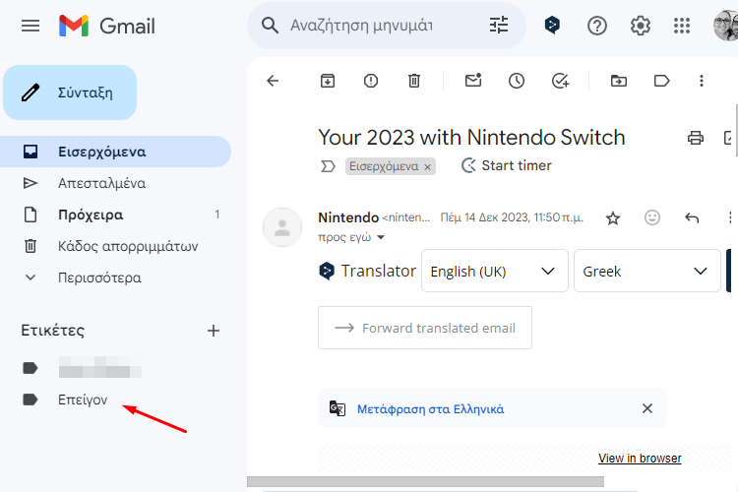
Task: Create a new label with plus
Action: (214, 331)
